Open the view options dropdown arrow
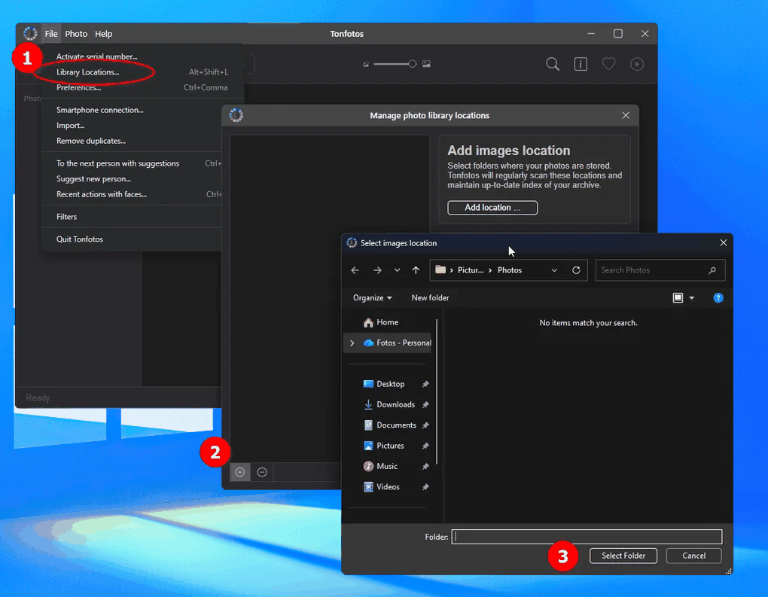 pyautogui.click(x=692, y=298)
